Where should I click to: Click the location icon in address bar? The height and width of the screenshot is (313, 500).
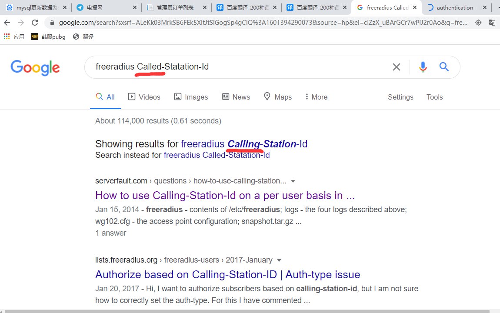pyautogui.click(x=478, y=22)
